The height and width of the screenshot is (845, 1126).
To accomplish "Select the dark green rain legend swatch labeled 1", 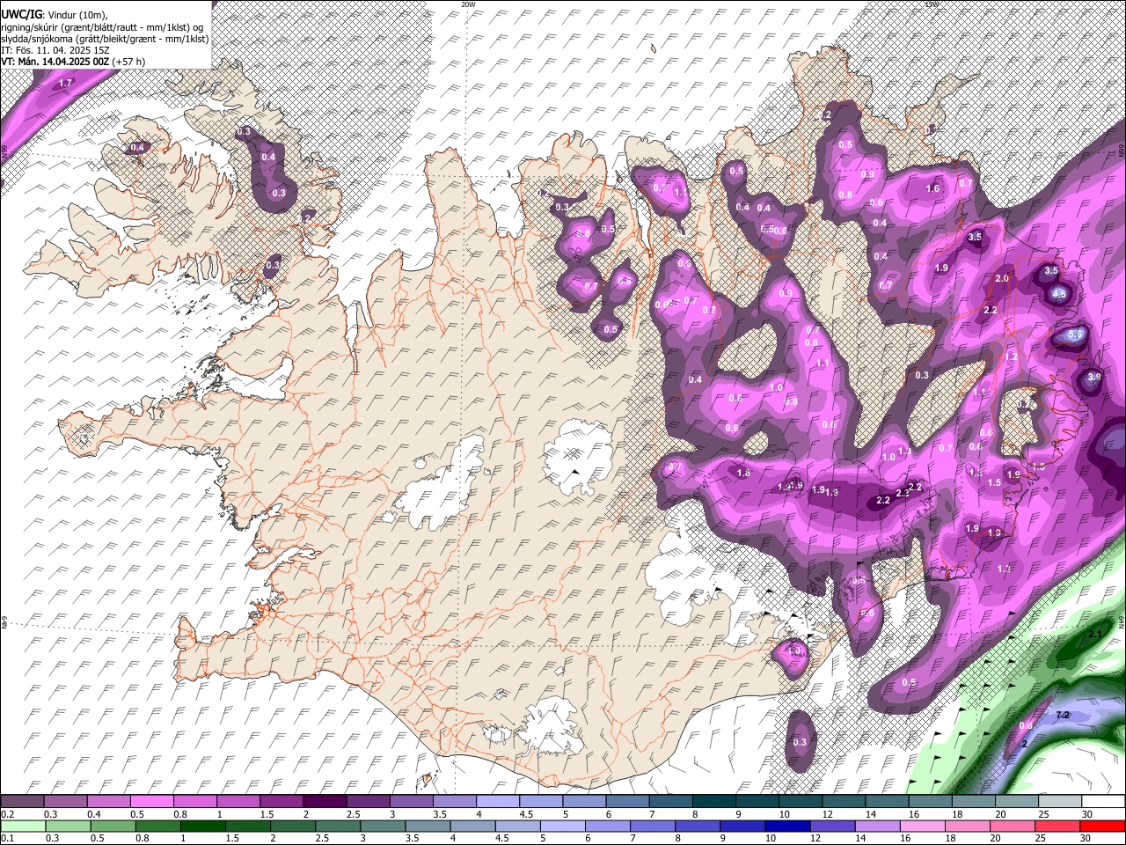I will pos(202,826).
